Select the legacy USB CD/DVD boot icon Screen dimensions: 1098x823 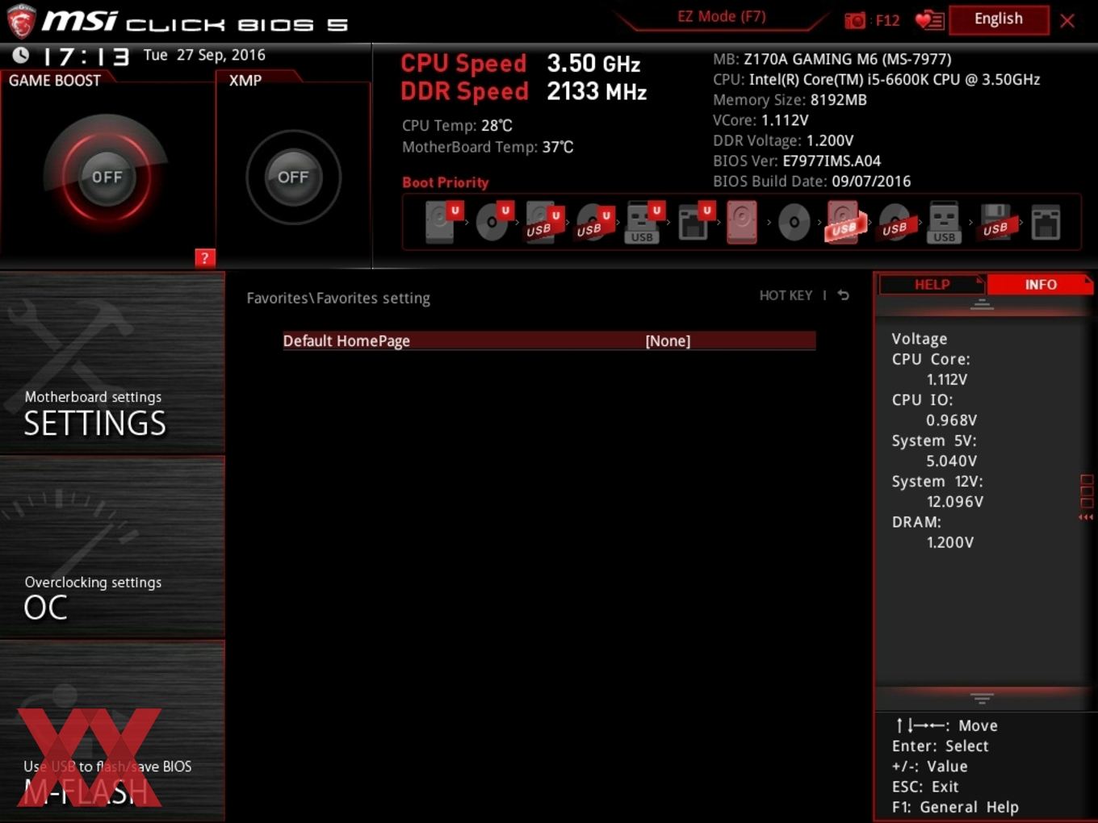(x=895, y=222)
